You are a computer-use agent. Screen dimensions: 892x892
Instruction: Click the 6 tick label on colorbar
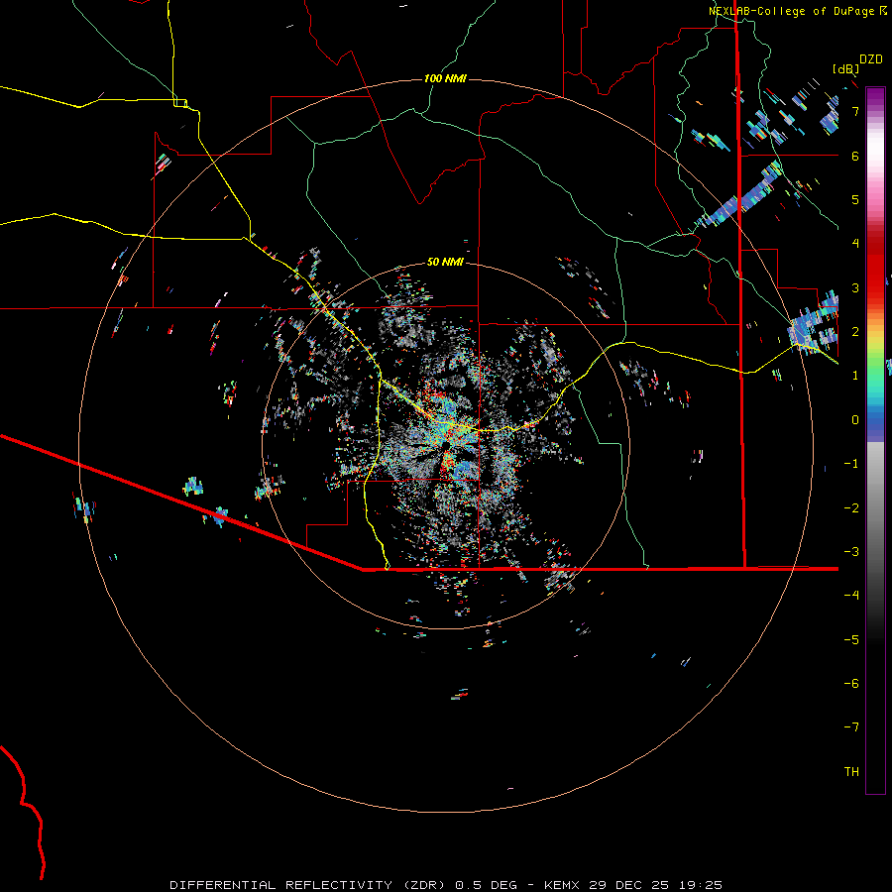tap(855, 156)
